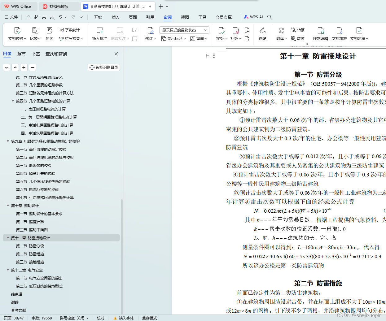
Task: Go to 参考文献 in outline
Action: click(x=19, y=310)
